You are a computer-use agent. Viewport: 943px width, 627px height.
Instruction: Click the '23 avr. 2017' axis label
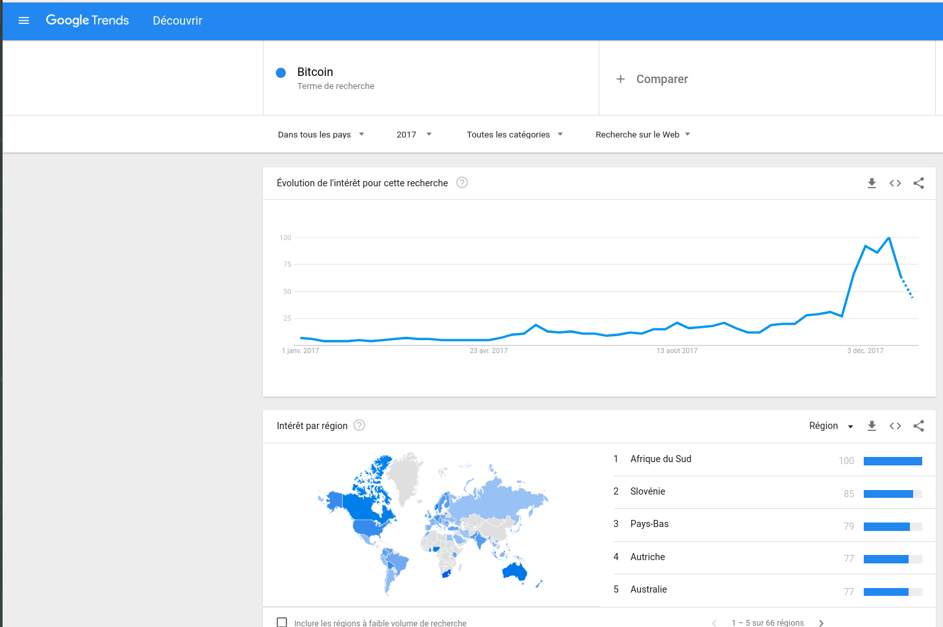(488, 350)
